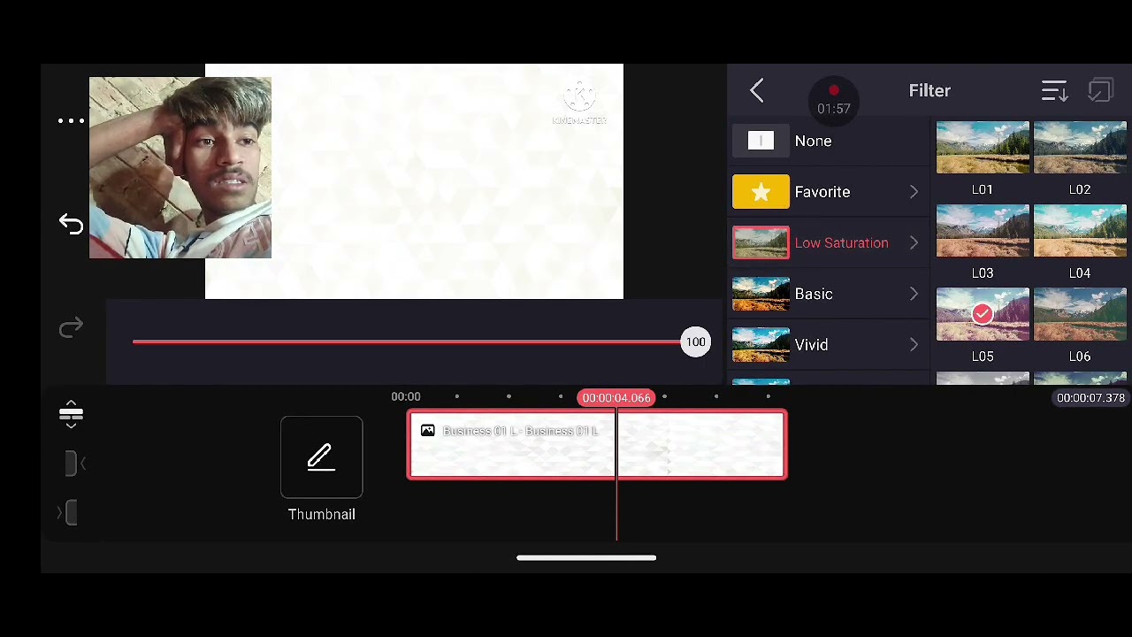Expand Vivid chevron arrow
The image size is (1132, 637).
(914, 345)
